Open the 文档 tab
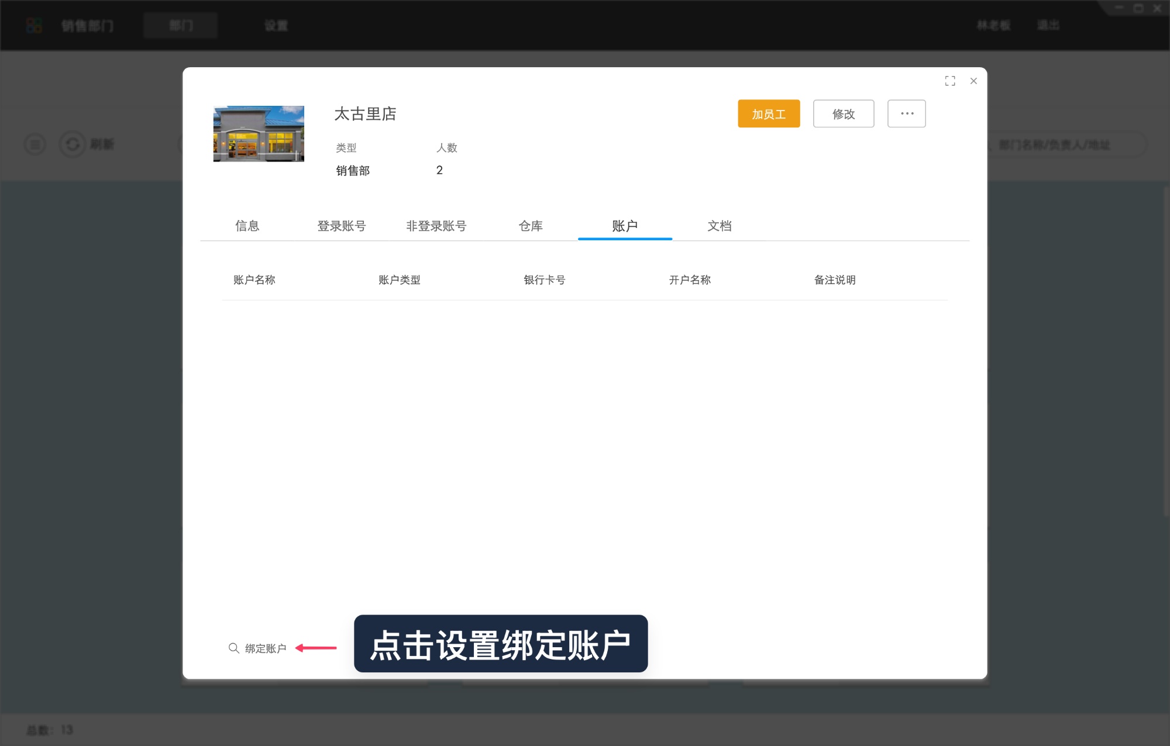1170x746 pixels. [x=720, y=226]
